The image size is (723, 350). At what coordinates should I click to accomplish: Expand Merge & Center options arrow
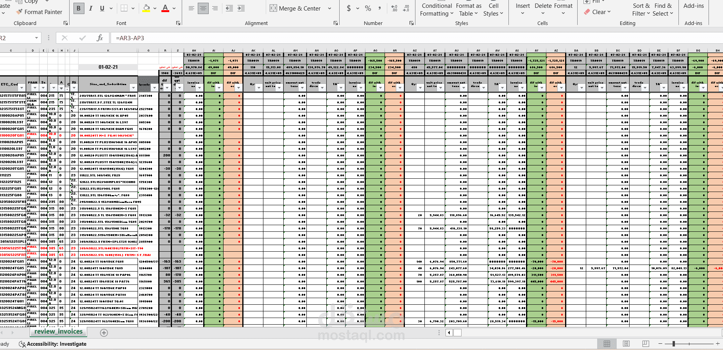point(329,8)
